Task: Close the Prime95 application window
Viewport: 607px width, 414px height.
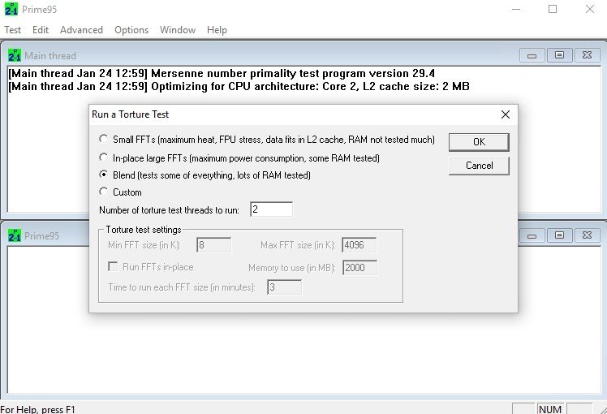Action: coord(590,9)
